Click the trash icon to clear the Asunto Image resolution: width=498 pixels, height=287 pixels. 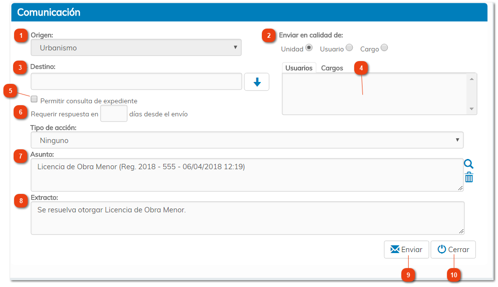pos(468,177)
